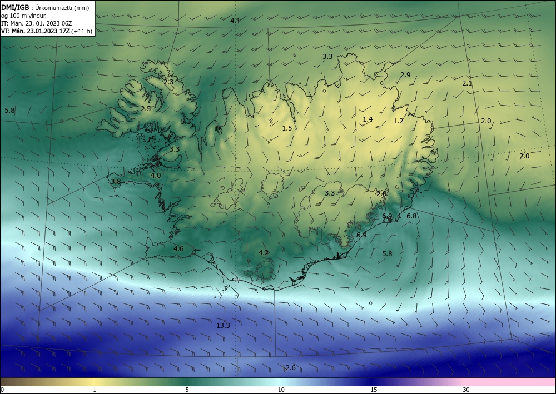This screenshot has width=556, height=394.
Task: Click the 5.3 value label
Action: click(186, 121)
